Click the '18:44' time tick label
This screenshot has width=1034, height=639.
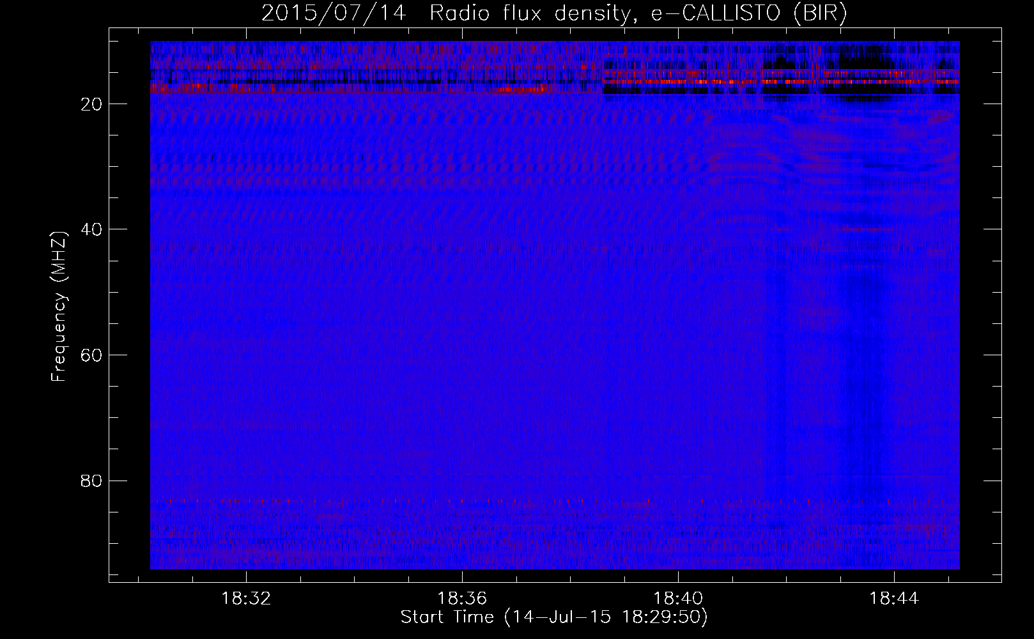coord(893,598)
